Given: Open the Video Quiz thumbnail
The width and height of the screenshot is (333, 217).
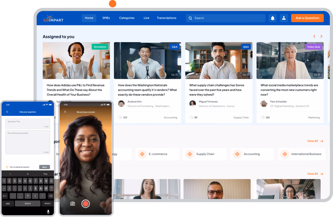Looking at the screenshot, I should coord(290,60).
